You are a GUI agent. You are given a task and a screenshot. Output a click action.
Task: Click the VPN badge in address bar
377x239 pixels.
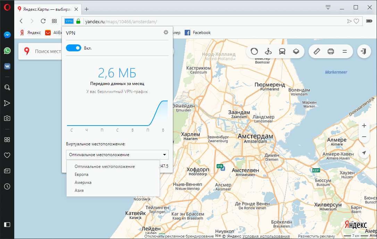tap(69, 21)
